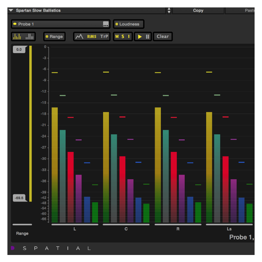This screenshot has height=262, width=262.
Task: Click the -69.5 range slider bottom handle
Action: coord(19,198)
